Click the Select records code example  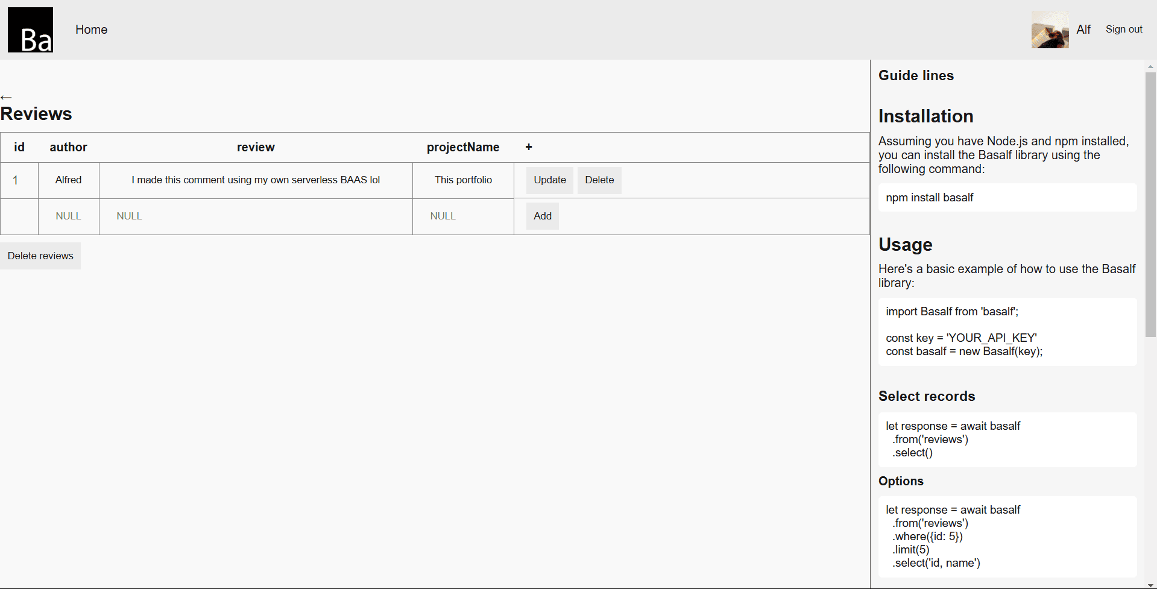[1007, 439]
